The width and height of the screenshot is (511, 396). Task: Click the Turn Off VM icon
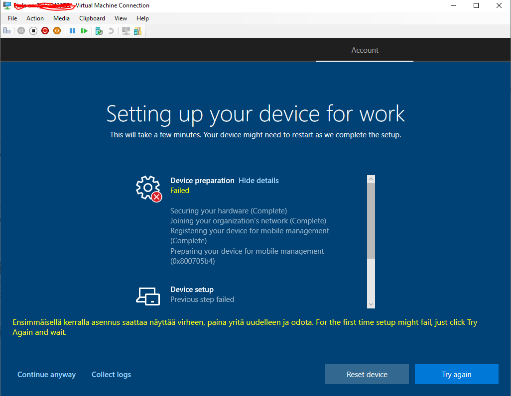(x=33, y=30)
